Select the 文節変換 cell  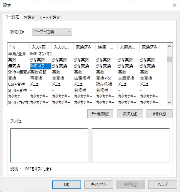pos(126,78)
